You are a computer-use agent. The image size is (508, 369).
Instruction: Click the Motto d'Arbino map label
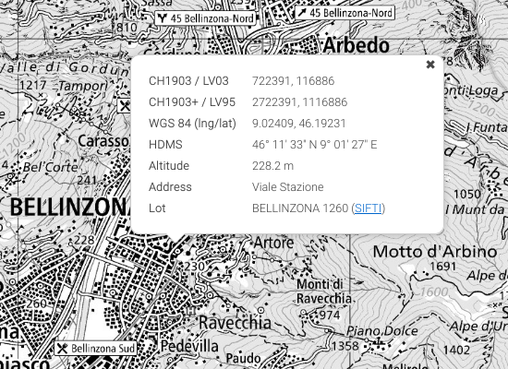(x=435, y=252)
